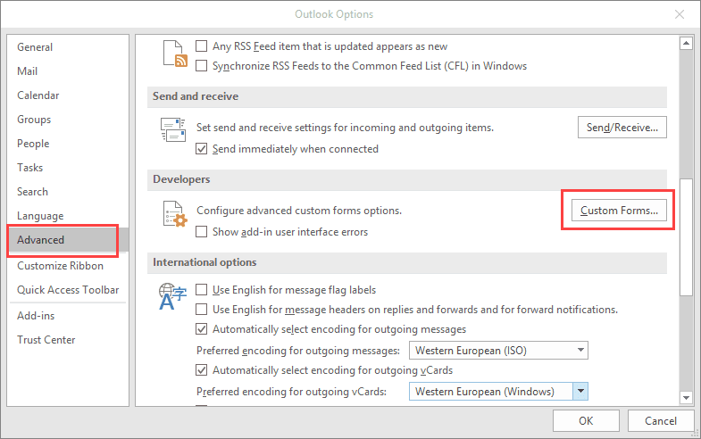This screenshot has width=701, height=439.
Task: Open Customize Ribbon settings
Action: click(x=68, y=266)
